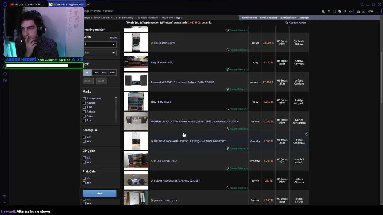This screenshot has width=383, height=215.
Task: Click the page vertical scrollbar
Action: tap(381, 78)
